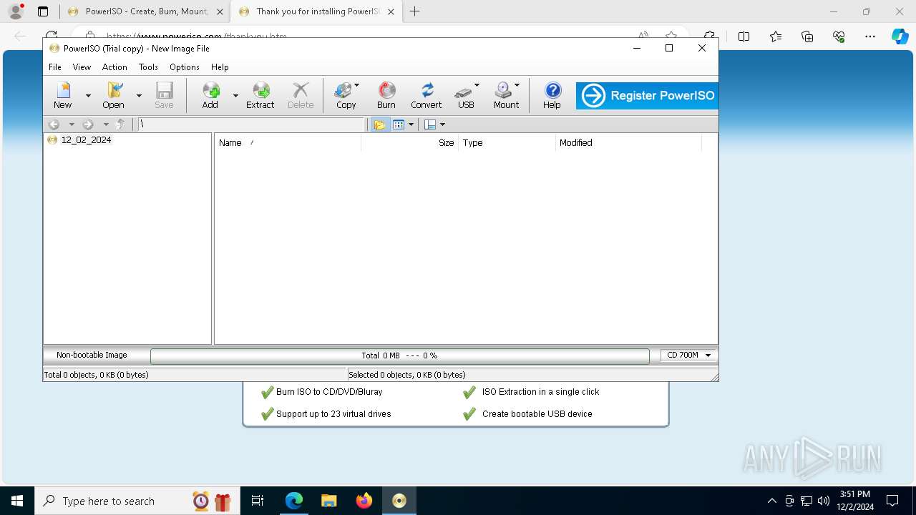
Task: Expand the USB dropdown arrow
Action: [477, 85]
